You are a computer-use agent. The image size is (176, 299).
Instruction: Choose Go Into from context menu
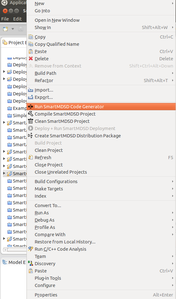click(x=101, y=11)
